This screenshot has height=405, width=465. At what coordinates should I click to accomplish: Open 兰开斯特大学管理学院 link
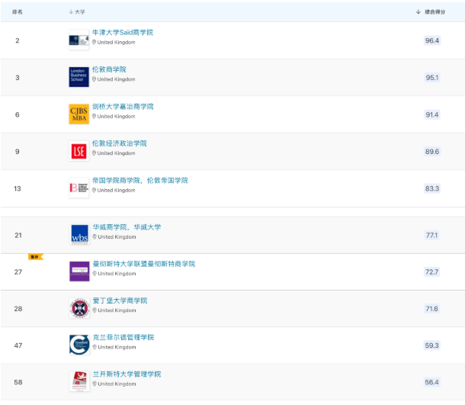coord(127,374)
